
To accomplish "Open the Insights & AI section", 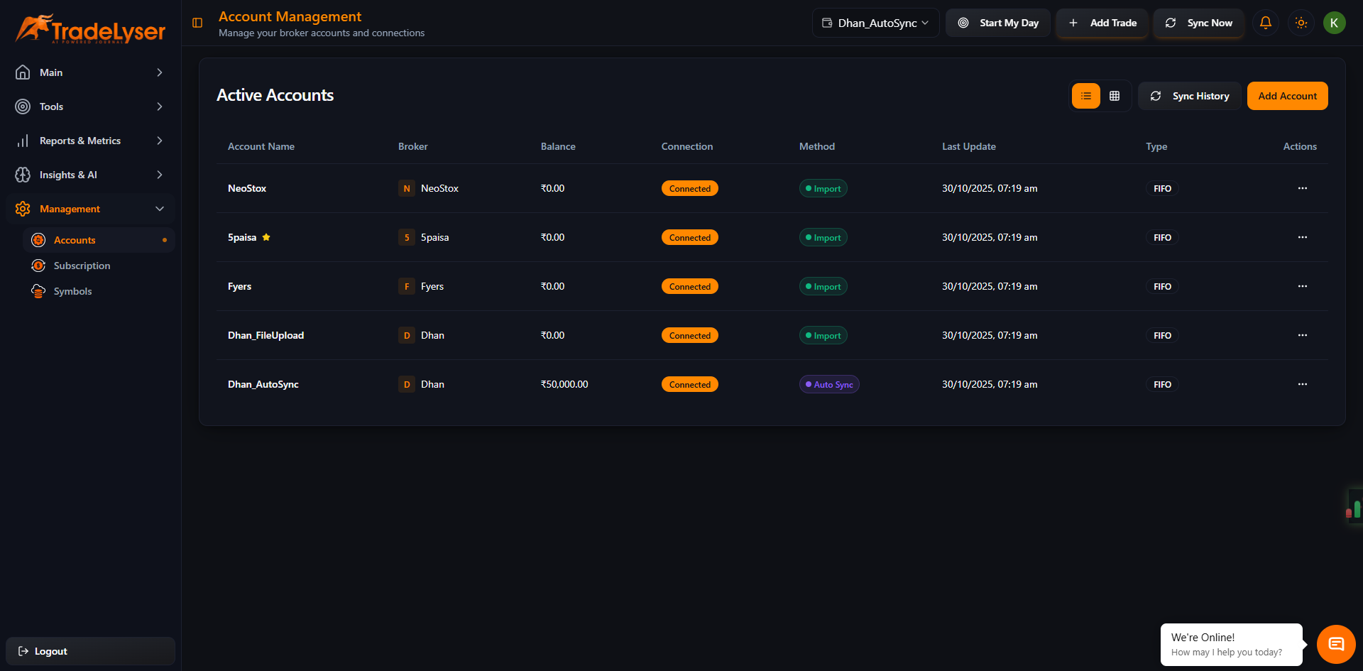I will 90,174.
